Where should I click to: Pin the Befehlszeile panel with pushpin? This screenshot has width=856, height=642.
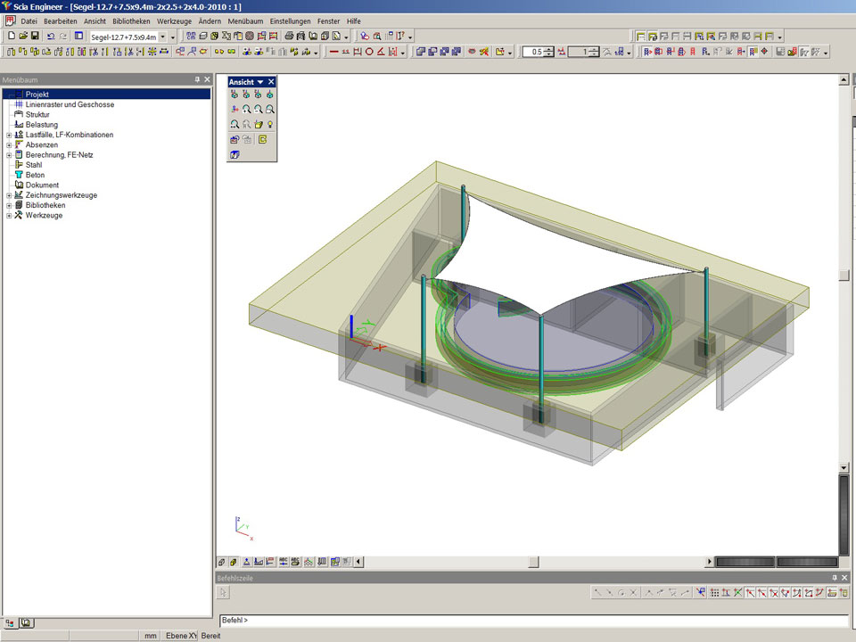coord(833,579)
